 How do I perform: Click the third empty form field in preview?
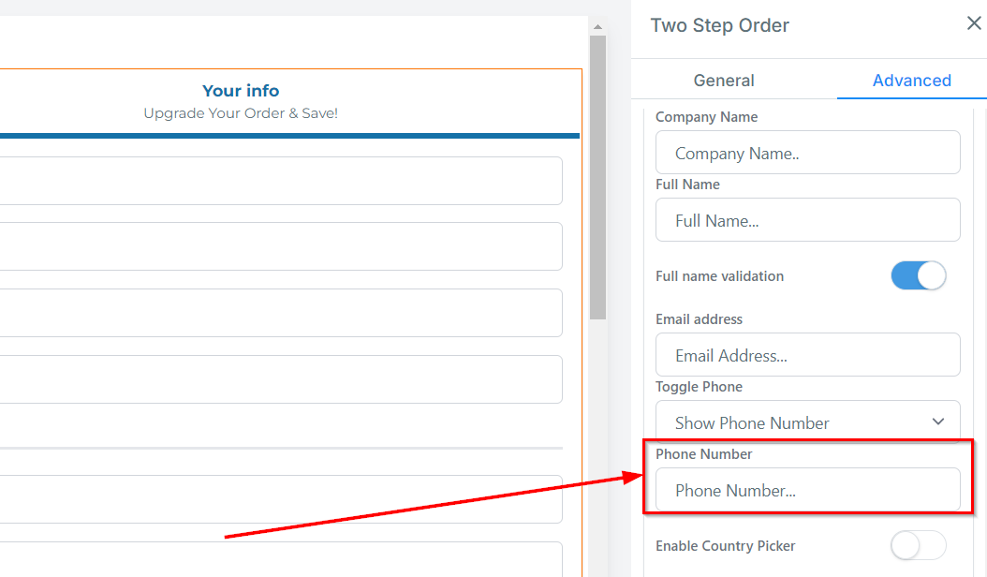281,313
